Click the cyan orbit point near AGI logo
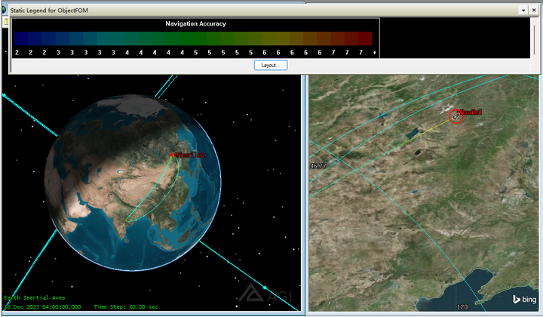Viewport: 543px width, 317px height. pos(265,288)
